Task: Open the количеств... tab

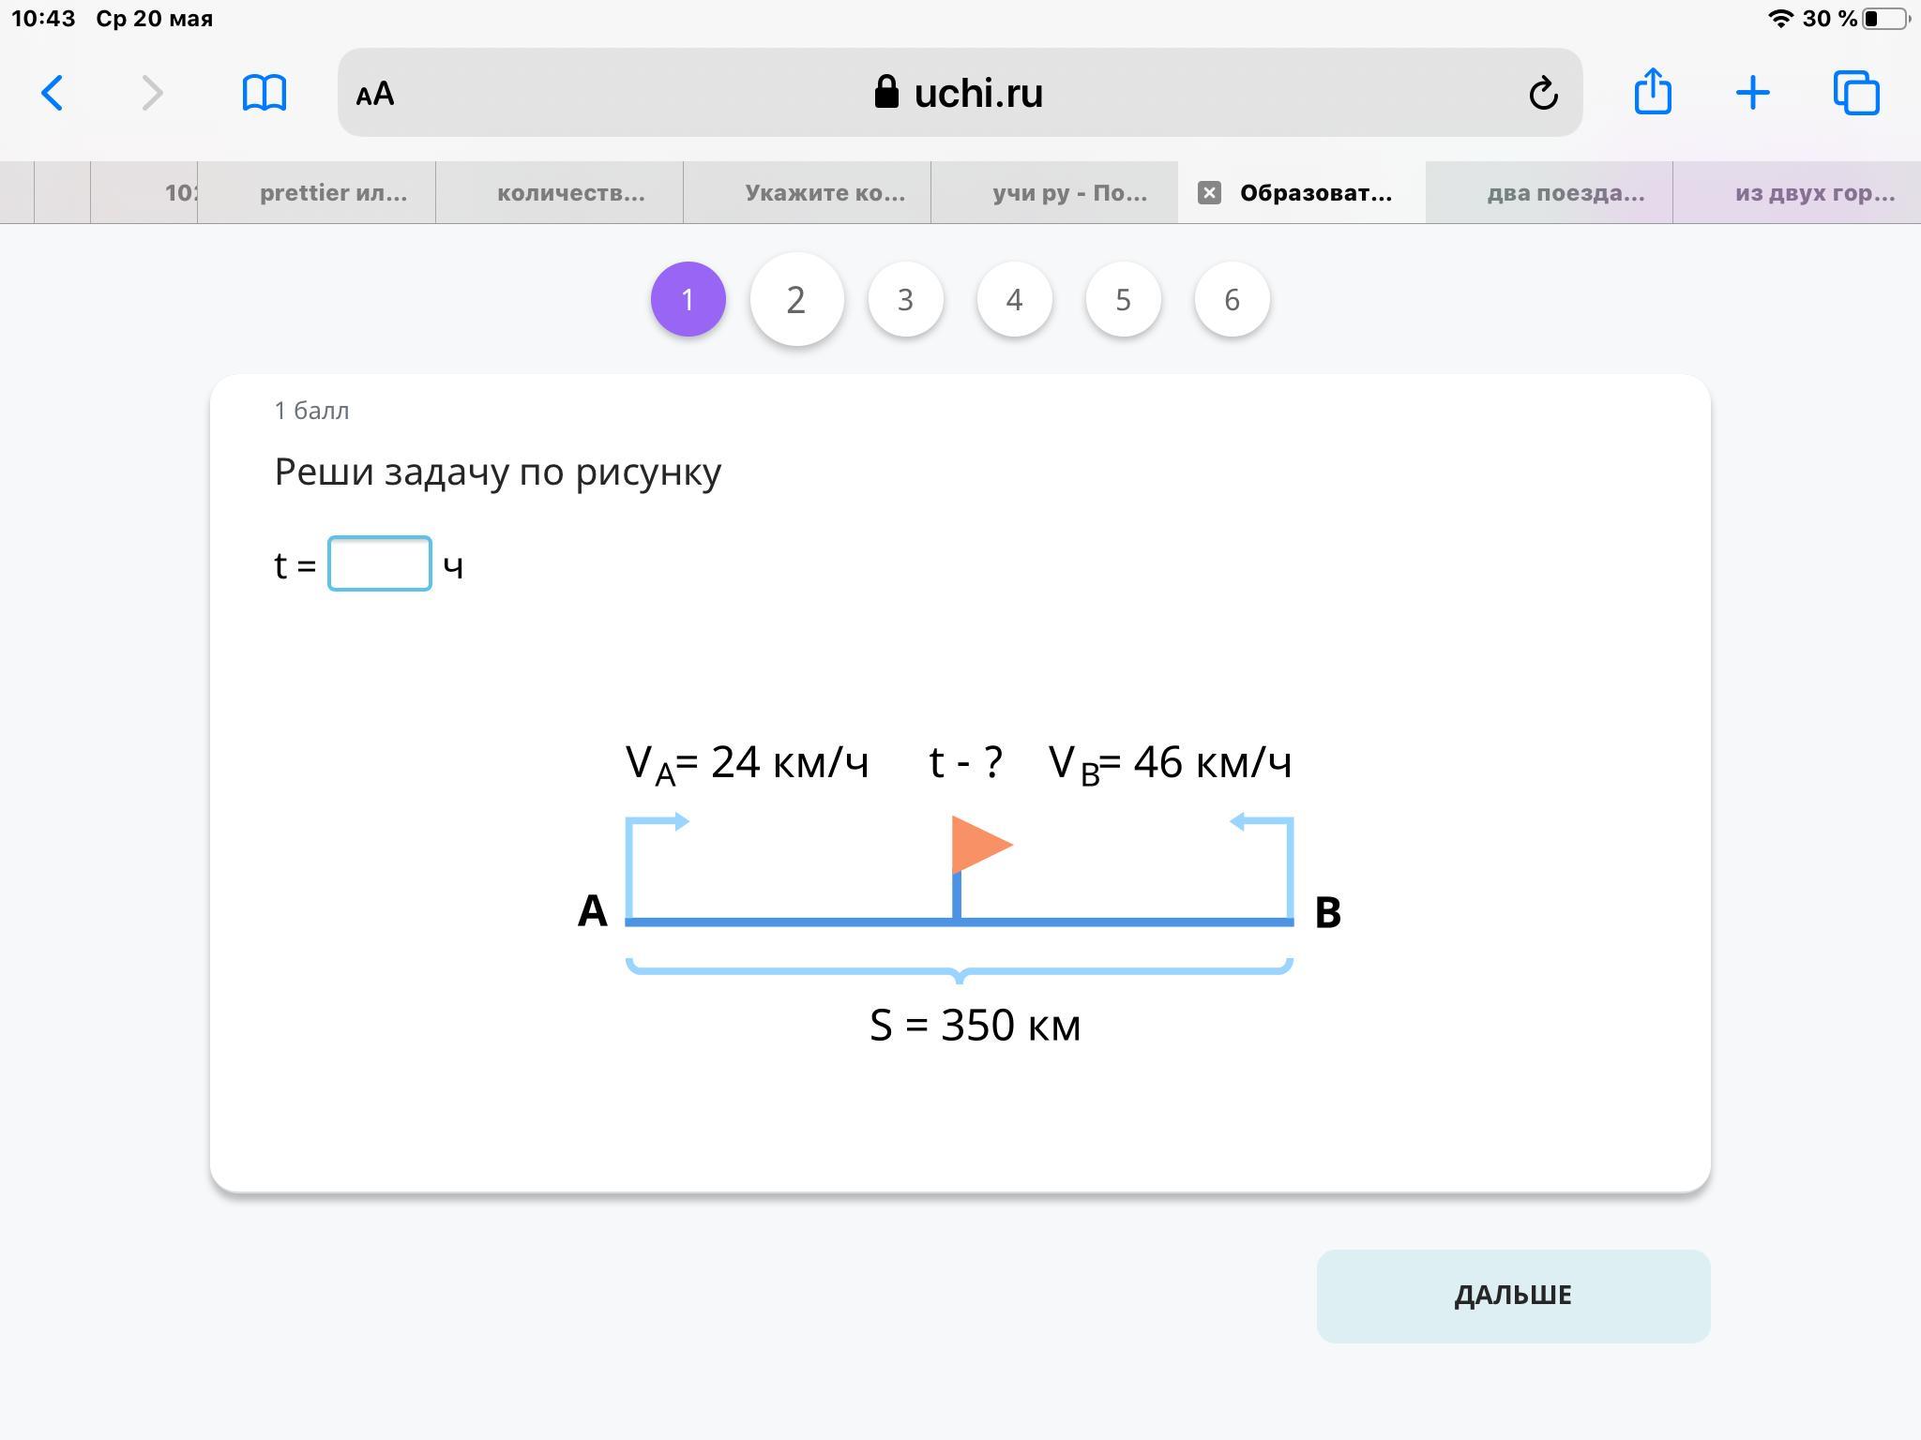Action: coord(570,193)
